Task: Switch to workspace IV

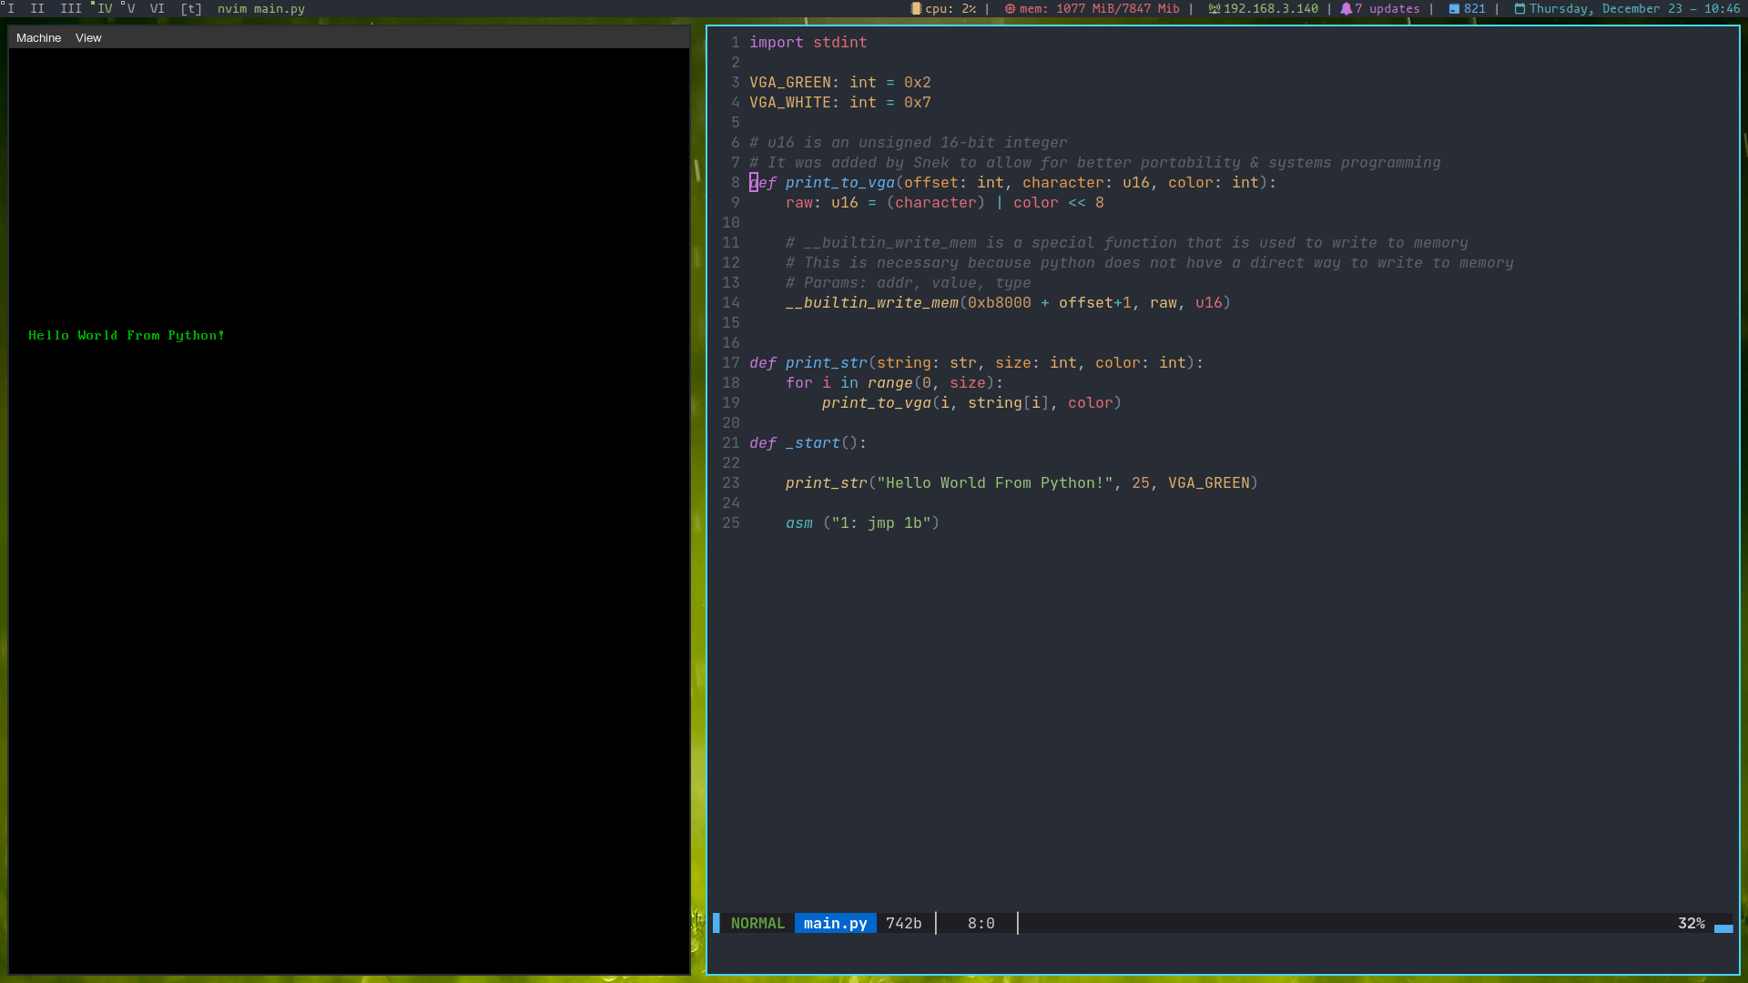Action: coord(105,8)
